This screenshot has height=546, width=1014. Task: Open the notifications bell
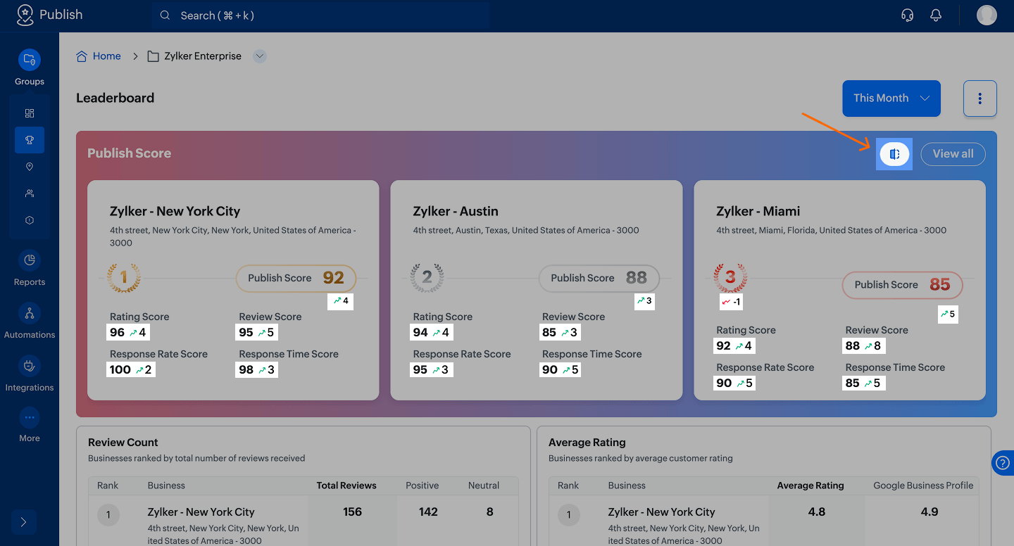[936, 15]
